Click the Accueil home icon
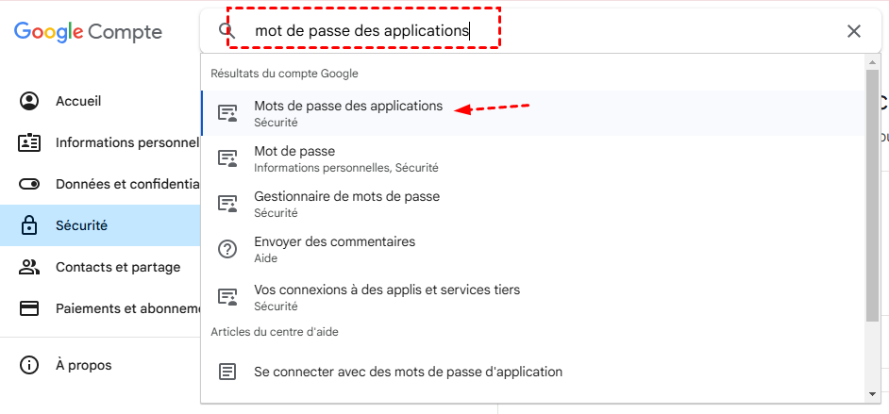The width and height of the screenshot is (889, 414). click(x=29, y=101)
